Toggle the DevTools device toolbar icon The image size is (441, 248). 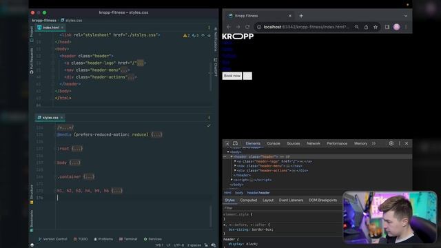coord(236,143)
